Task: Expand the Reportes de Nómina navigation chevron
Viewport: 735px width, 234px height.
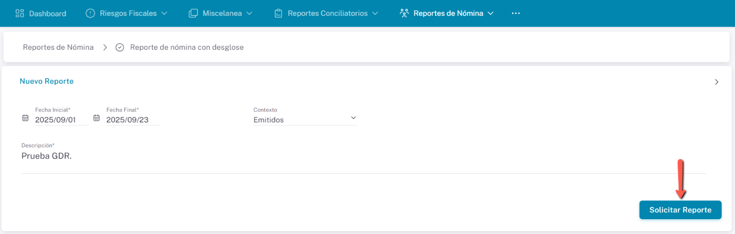Action: pos(490,13)
